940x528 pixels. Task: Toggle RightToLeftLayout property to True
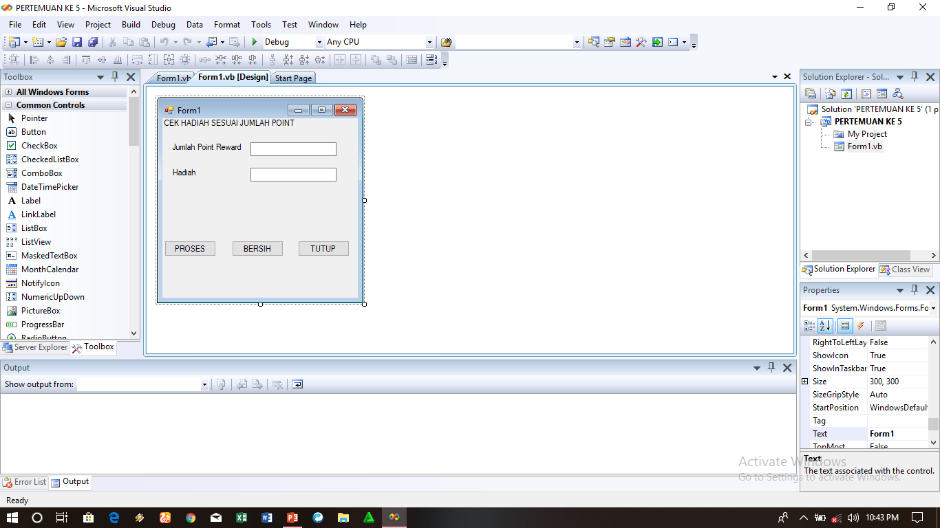898,342
